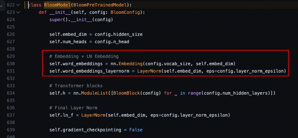Select line number 630
This screenshot has height=138, width=298.
[11, 64]
